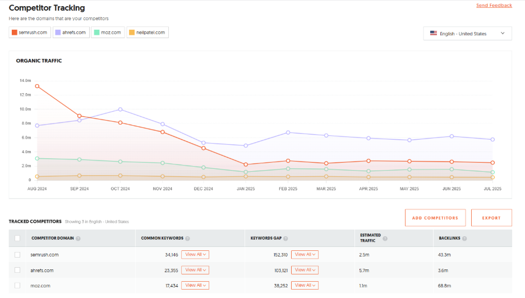Click the semrush.com domain in the table
Viewport: 525px width, 298px height.
coord(44,255)
